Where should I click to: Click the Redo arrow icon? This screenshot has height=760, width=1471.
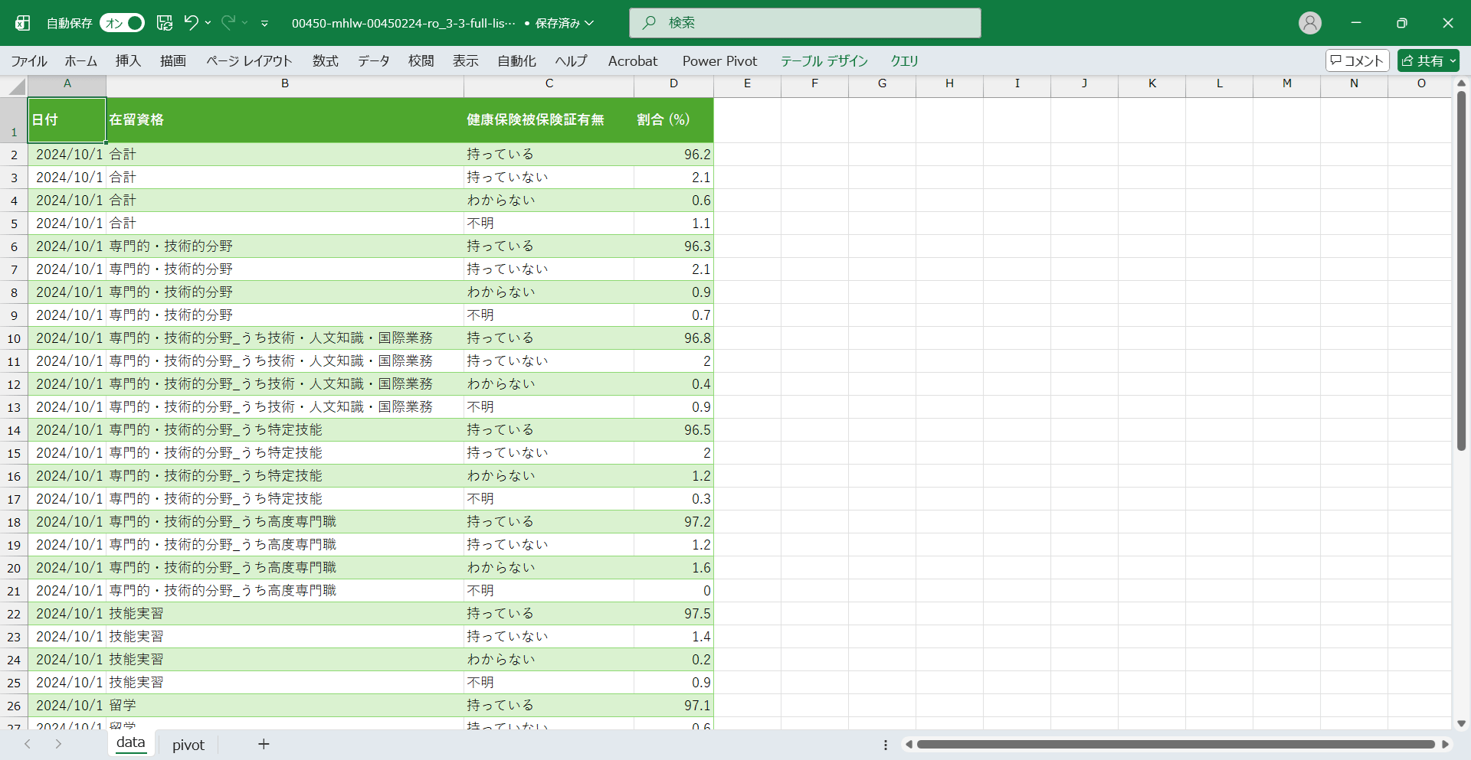tap(228, 23)
